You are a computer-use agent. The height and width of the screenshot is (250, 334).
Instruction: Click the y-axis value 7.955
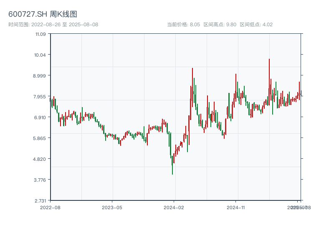click(39, 97)
